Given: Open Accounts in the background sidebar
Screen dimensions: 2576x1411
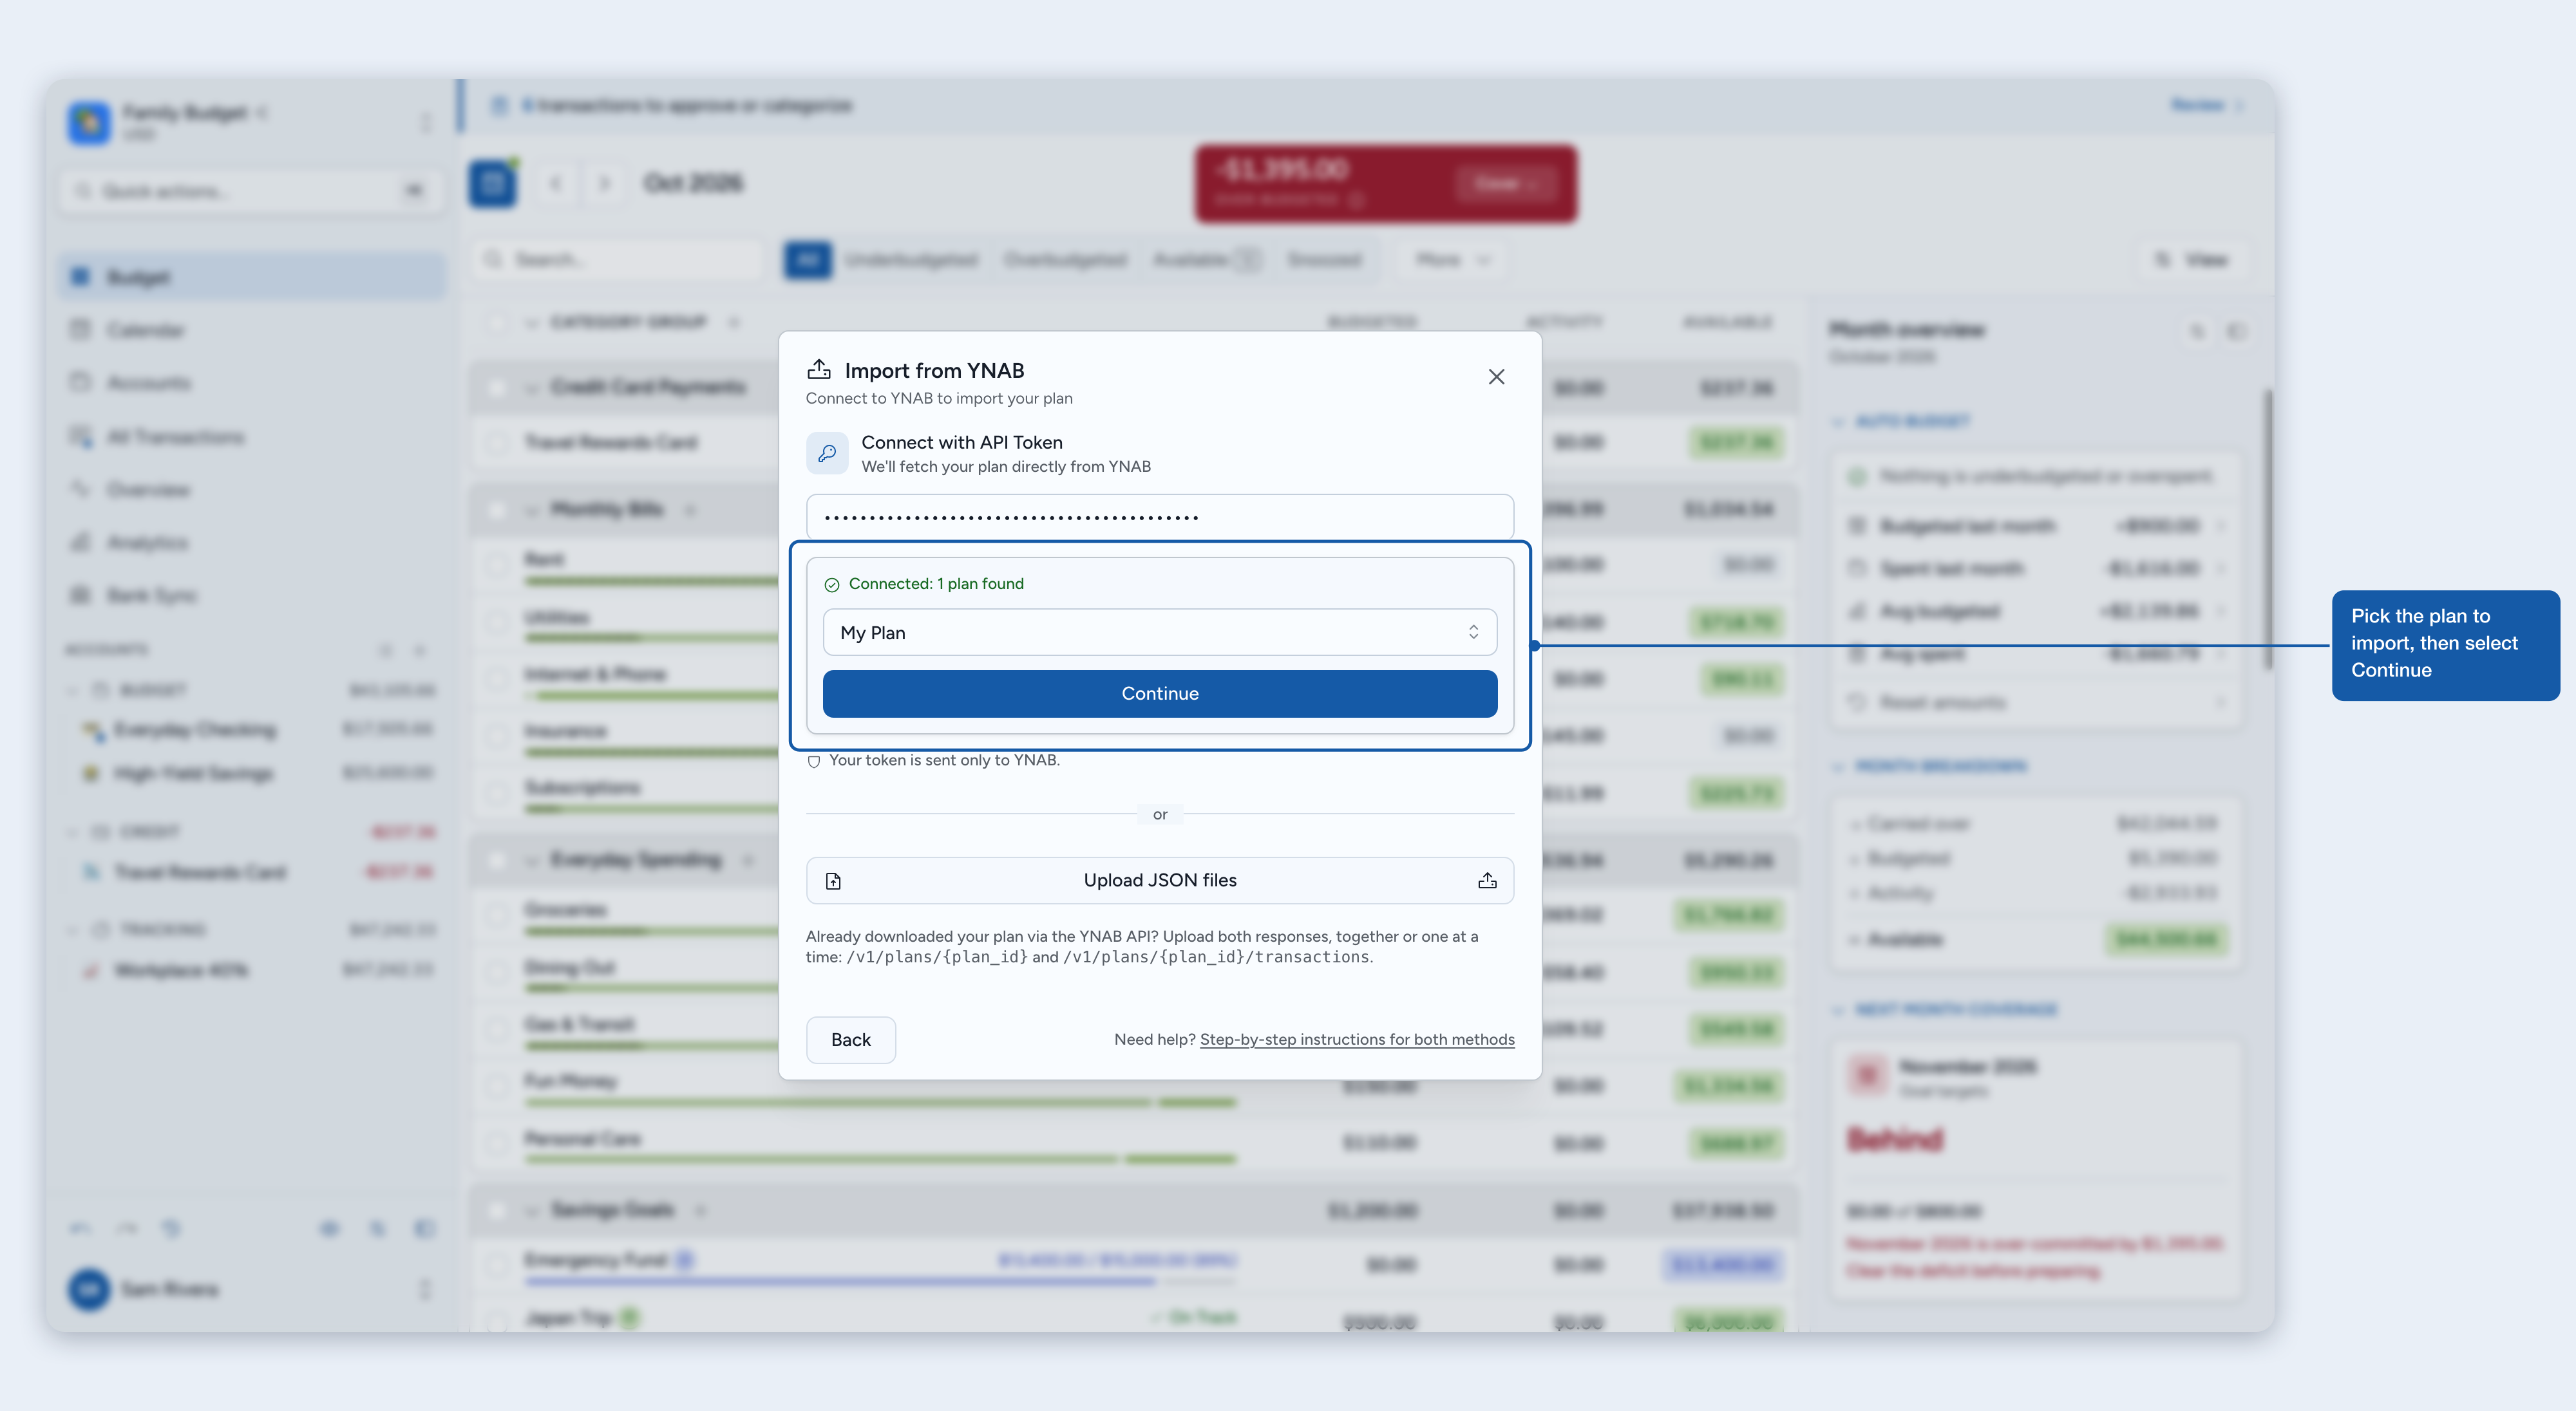Looking at the screenshot, I should click(x=252, y=383).
